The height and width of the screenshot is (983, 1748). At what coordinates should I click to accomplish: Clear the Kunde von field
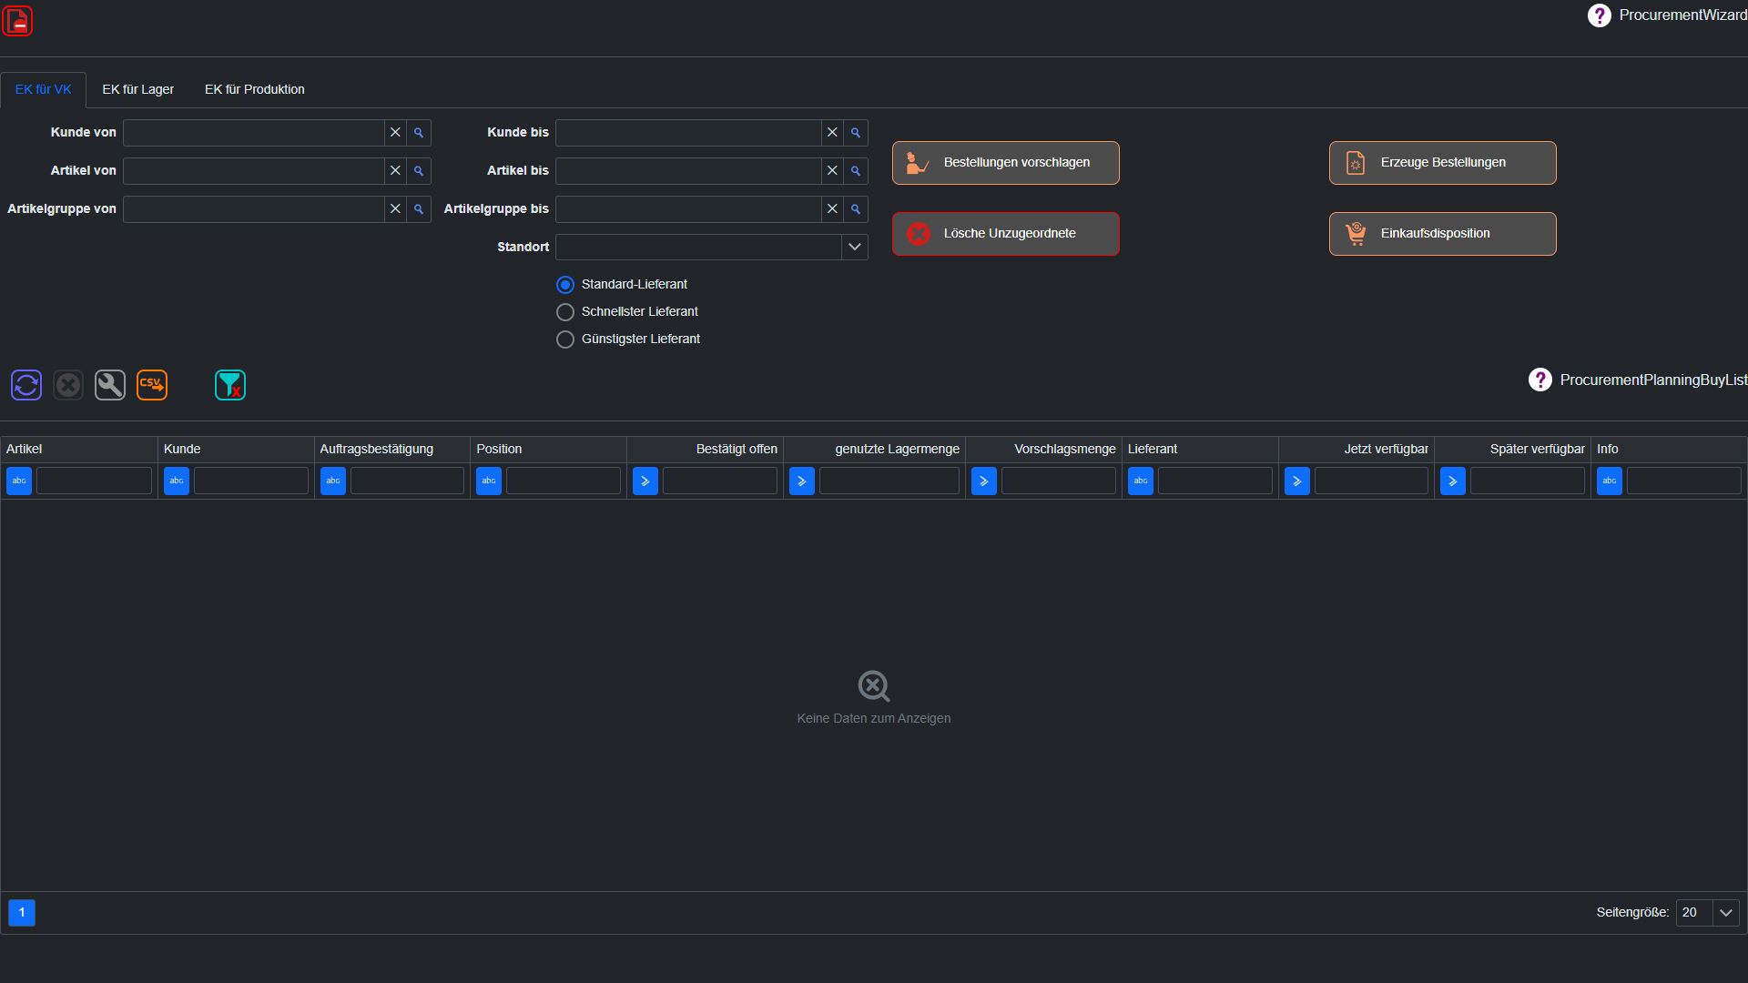pyautogui.click(x=395, y=133)
